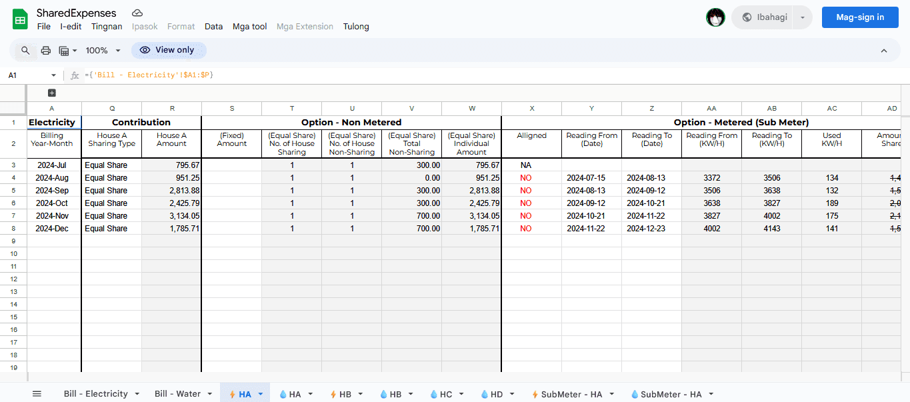
Task: Switch to SubMeter - HA electricity tab
Action: (x=571, y=394)
